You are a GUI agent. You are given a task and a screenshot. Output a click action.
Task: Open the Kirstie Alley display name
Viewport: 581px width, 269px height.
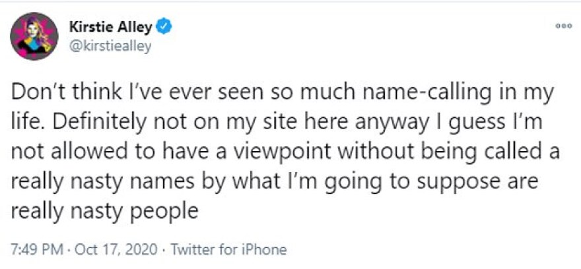click(112, 26)
